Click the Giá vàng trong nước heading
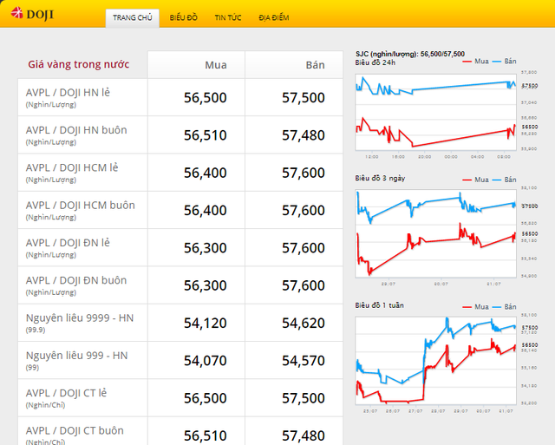Viewport: 555px width, 445px height. click(78, 65)
